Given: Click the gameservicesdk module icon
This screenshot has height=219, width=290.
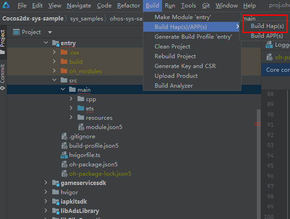Looking at the screenshot, I should click(56, 183).
